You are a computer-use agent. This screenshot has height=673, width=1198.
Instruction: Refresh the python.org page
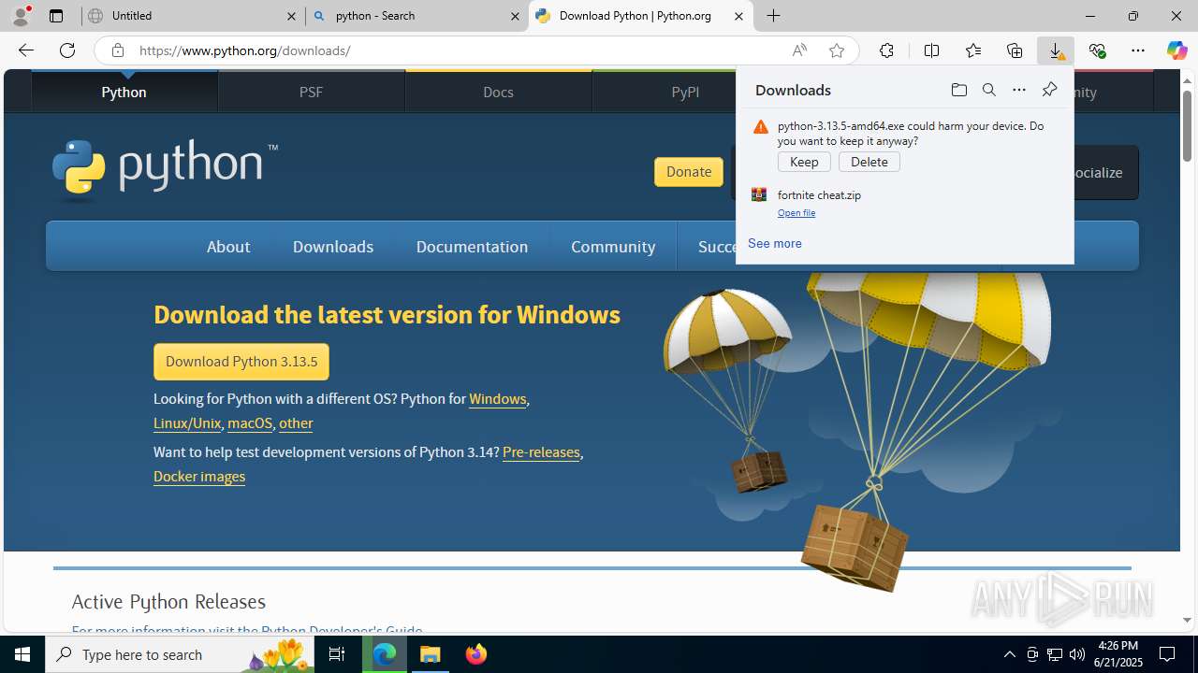point(67,50)
